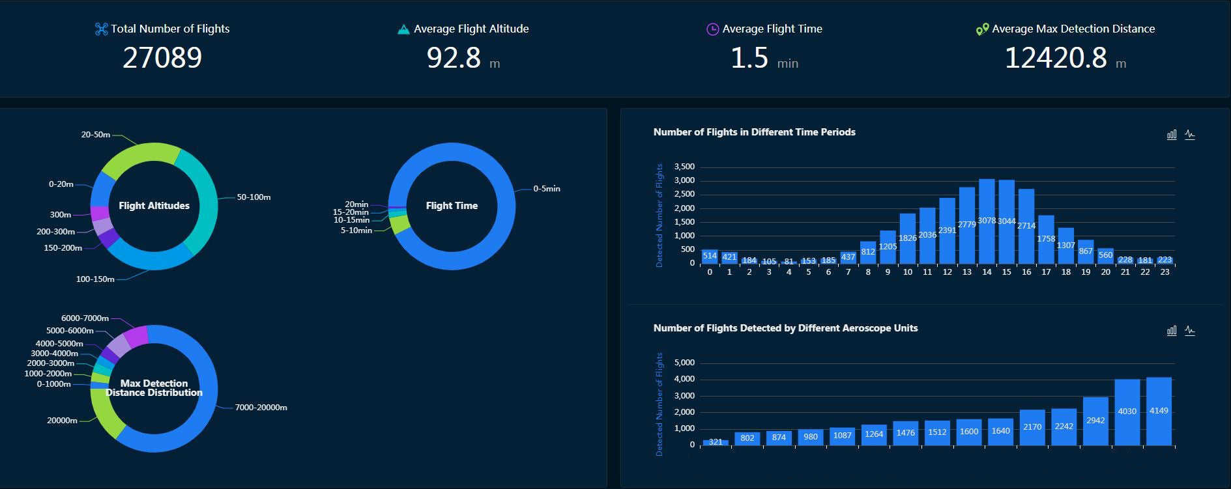Switch Aeroscope Units chart to line view icon
The image size is (1231, 489).
pyautogui.click(x=1190, y=331)
